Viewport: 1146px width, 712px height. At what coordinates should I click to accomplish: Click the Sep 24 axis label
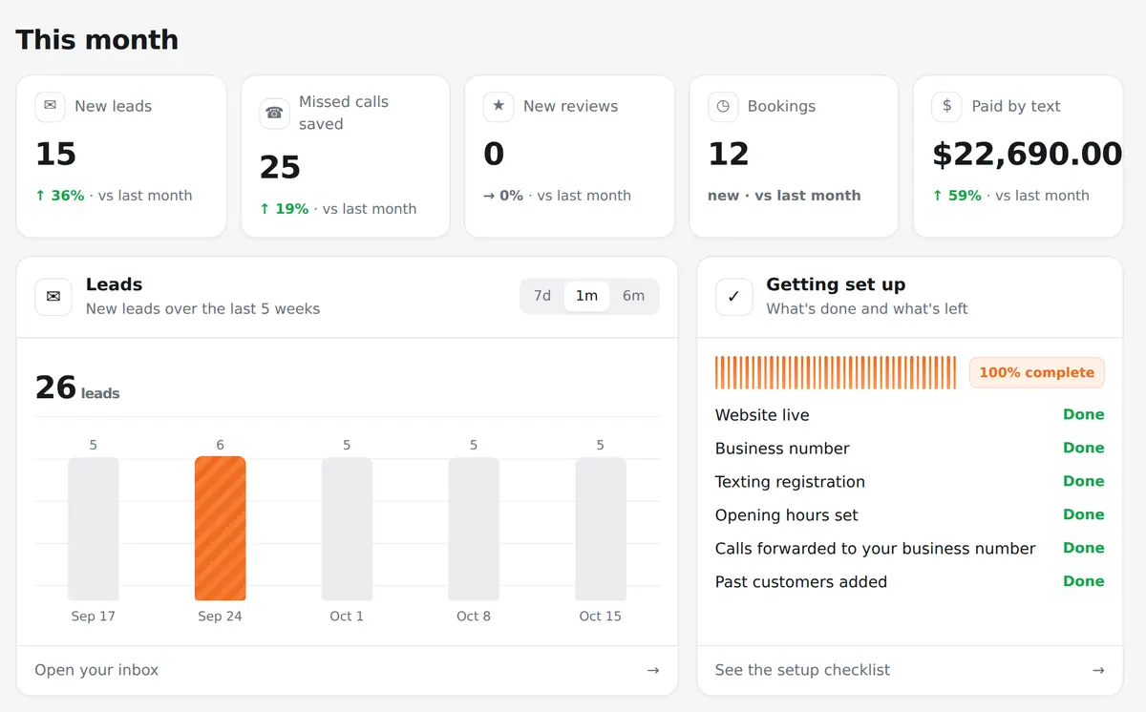coord(221,617)
